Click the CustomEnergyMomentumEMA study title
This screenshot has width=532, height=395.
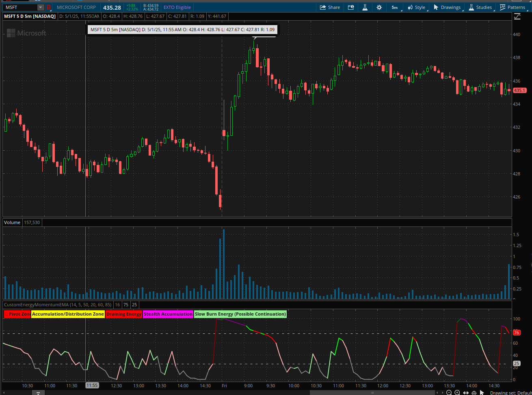(x=58, y=304)
